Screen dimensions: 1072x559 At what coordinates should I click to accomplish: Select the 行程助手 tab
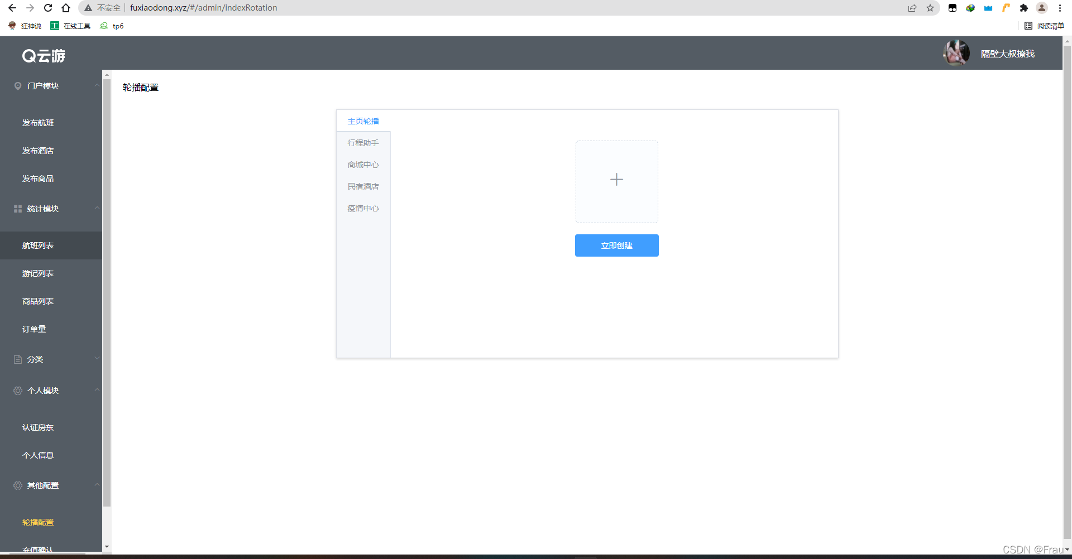click(x=363, y=143)
